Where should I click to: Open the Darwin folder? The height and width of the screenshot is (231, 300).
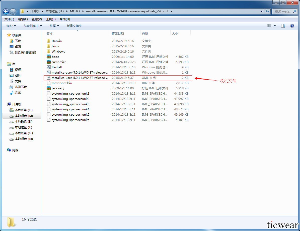coord(56,41)
